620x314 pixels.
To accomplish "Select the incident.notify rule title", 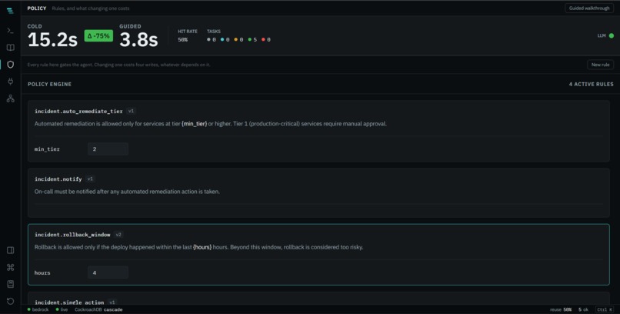I will 58,179.
